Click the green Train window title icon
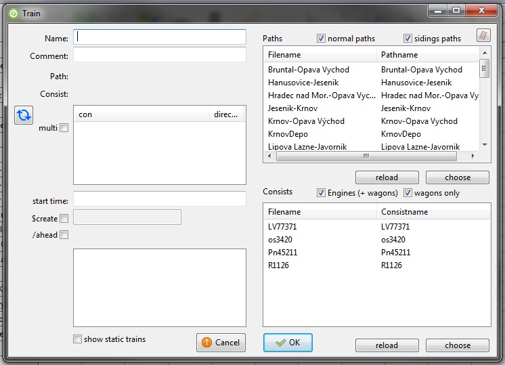Viewport: 505px width, 365px height. 14,12
